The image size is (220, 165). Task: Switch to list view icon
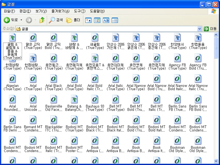97,20
